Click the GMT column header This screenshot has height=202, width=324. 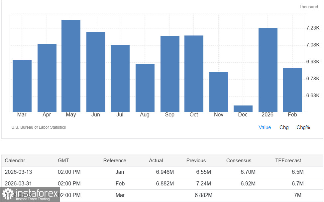coord(63,161)
